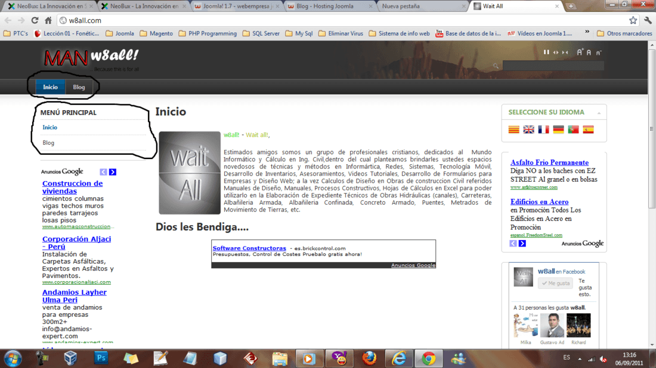656x368 pixels.
Task: Click the espanol.FreedomSteel.com link
Action: (536, 235)
